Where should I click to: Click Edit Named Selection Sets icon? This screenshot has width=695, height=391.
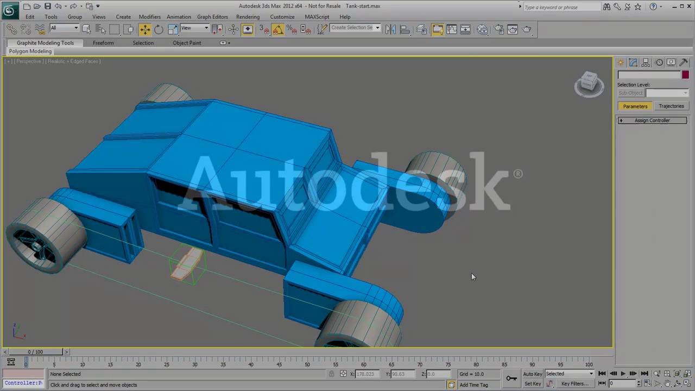point(322,29)
